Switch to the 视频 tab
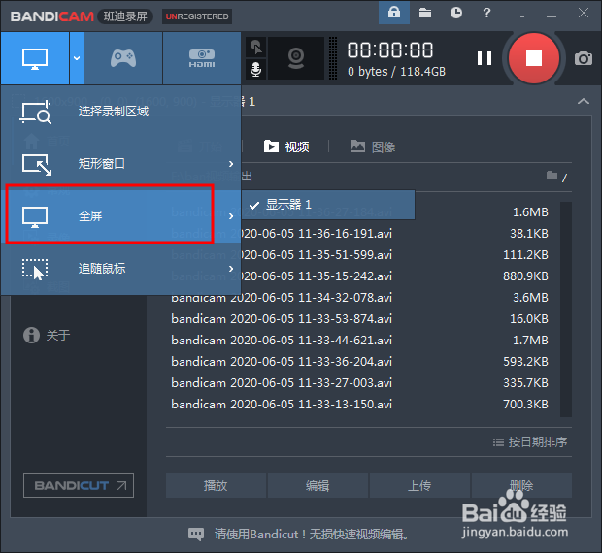This screenshot has height=553, width=602. click(286, 146)
